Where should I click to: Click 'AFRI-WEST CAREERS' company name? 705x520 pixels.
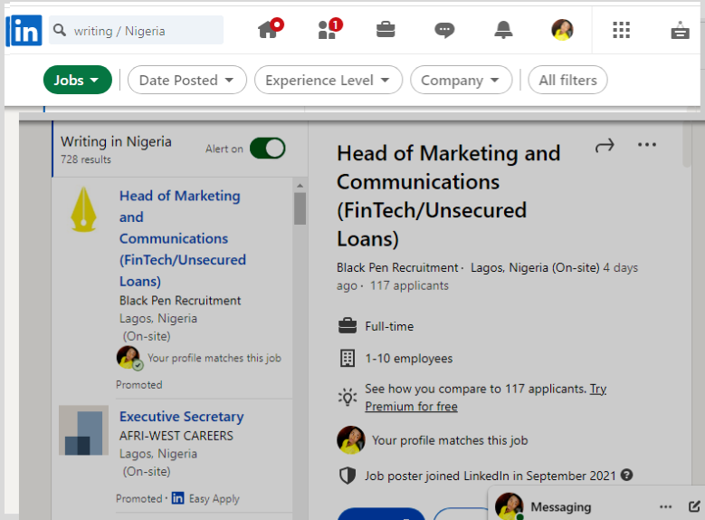(176, 436)
